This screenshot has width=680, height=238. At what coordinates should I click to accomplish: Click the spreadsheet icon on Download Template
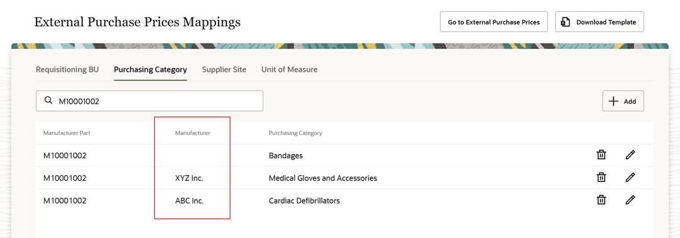click(565, 22)
